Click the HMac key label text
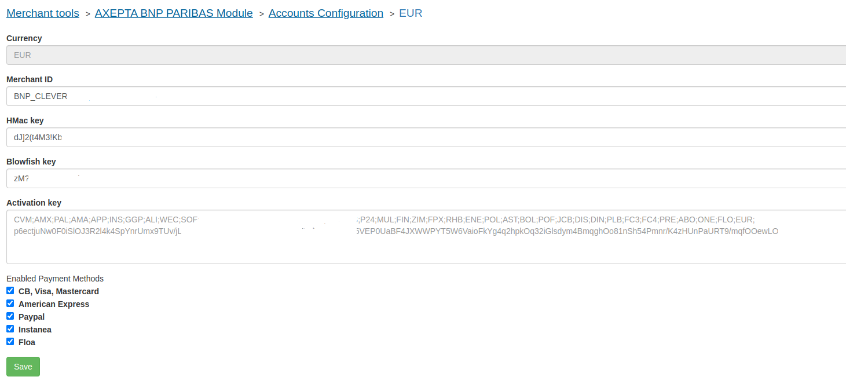Viewport: 846px width, 384px height. (x=25, y=120)
